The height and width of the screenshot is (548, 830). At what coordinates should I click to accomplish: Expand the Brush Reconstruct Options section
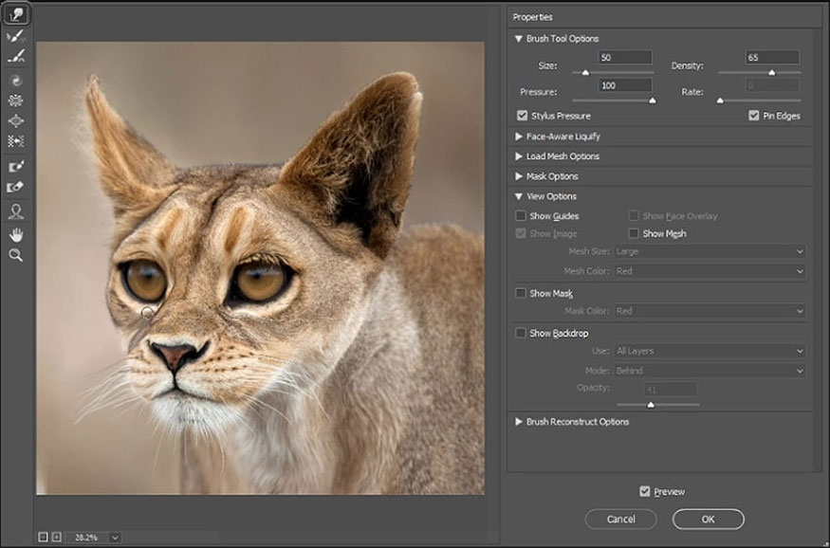pos(519,422)
